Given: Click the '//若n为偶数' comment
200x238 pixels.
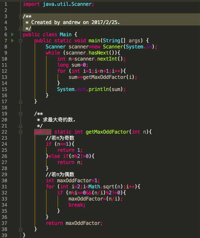Looking at the screenshot, I should pyautogui.click(x=60, y=174).
